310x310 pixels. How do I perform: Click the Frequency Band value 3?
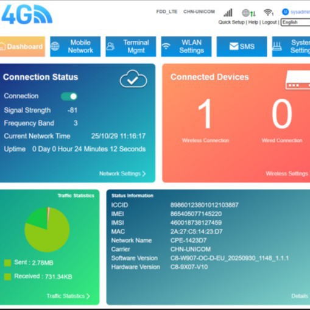[76, 123]
